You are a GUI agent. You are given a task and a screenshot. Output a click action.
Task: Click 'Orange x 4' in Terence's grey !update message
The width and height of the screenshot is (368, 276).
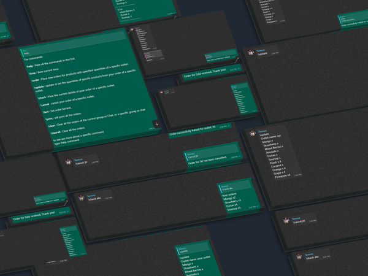(279, 169)
